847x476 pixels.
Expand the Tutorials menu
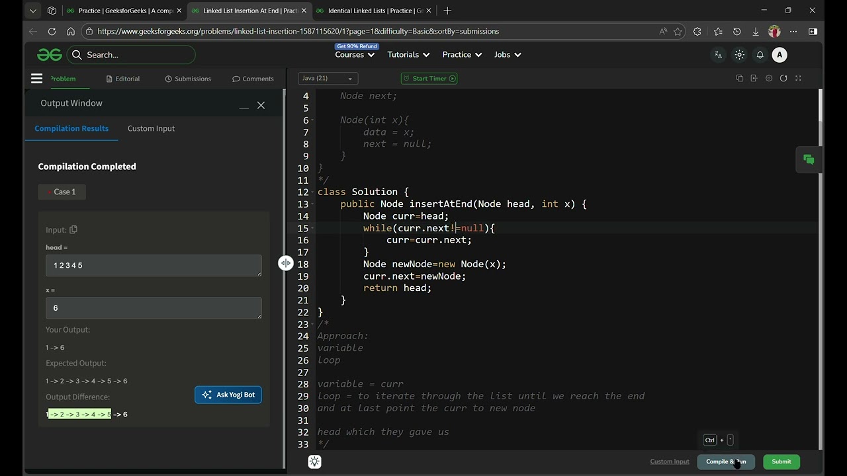tap(408, 55)
